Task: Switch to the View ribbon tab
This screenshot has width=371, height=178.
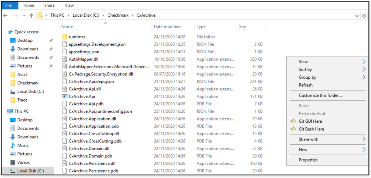Action: pos(69,5)
